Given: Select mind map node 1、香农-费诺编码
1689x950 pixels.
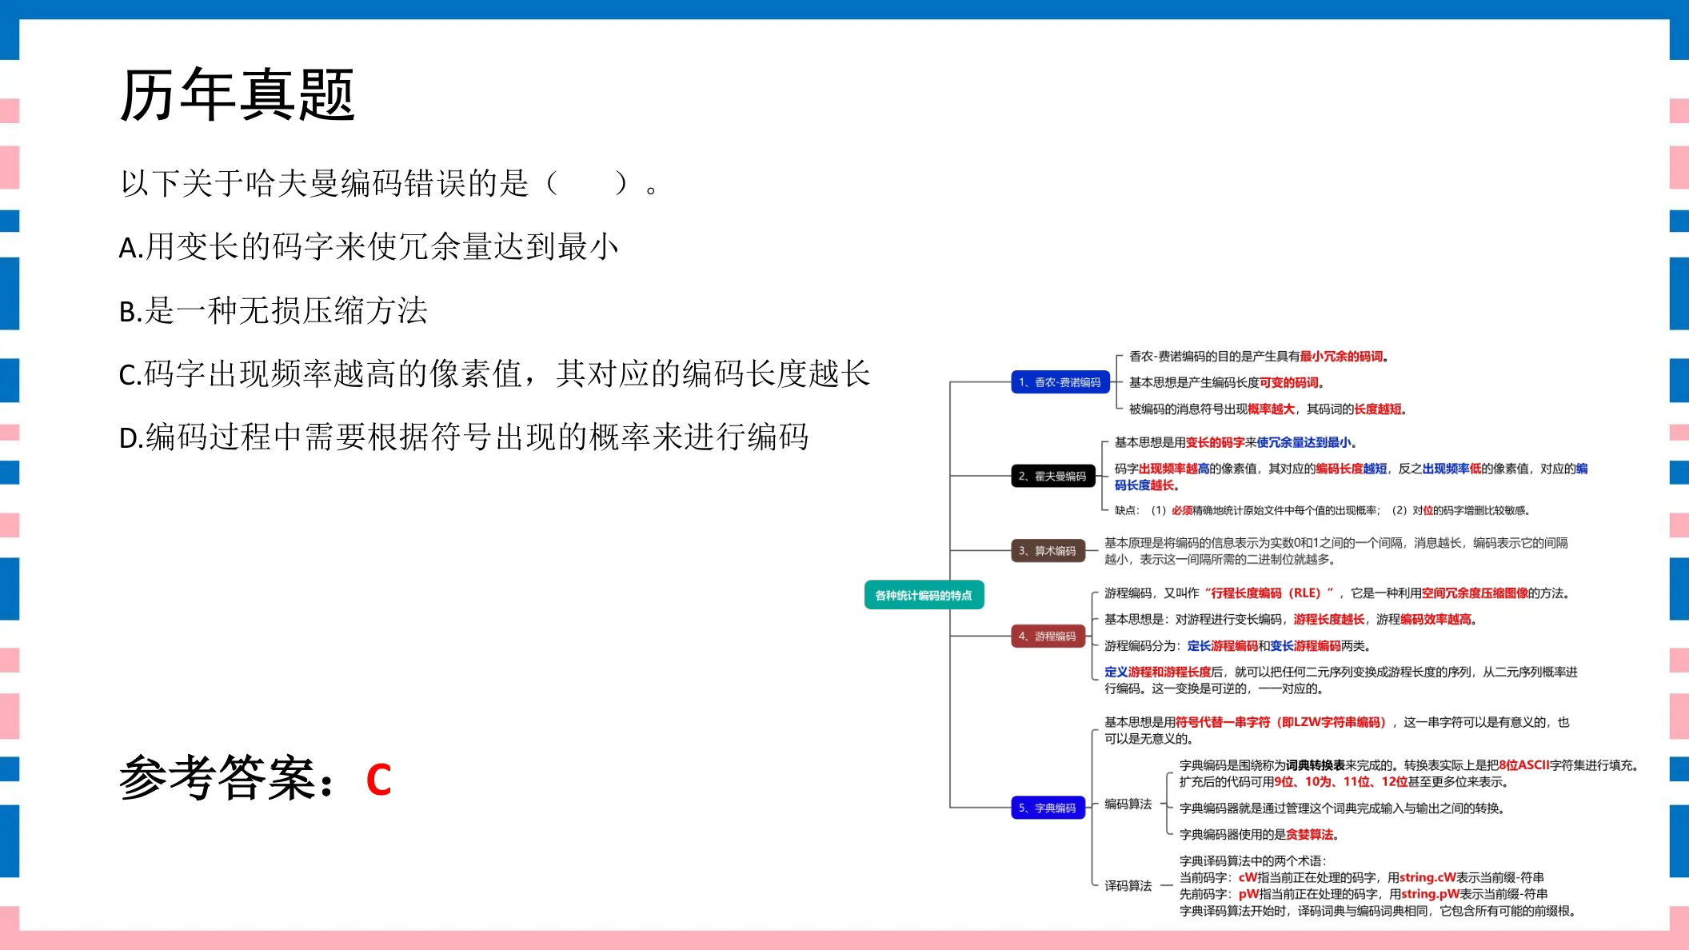Looking at the screenshot, I should coord(1060,382).
